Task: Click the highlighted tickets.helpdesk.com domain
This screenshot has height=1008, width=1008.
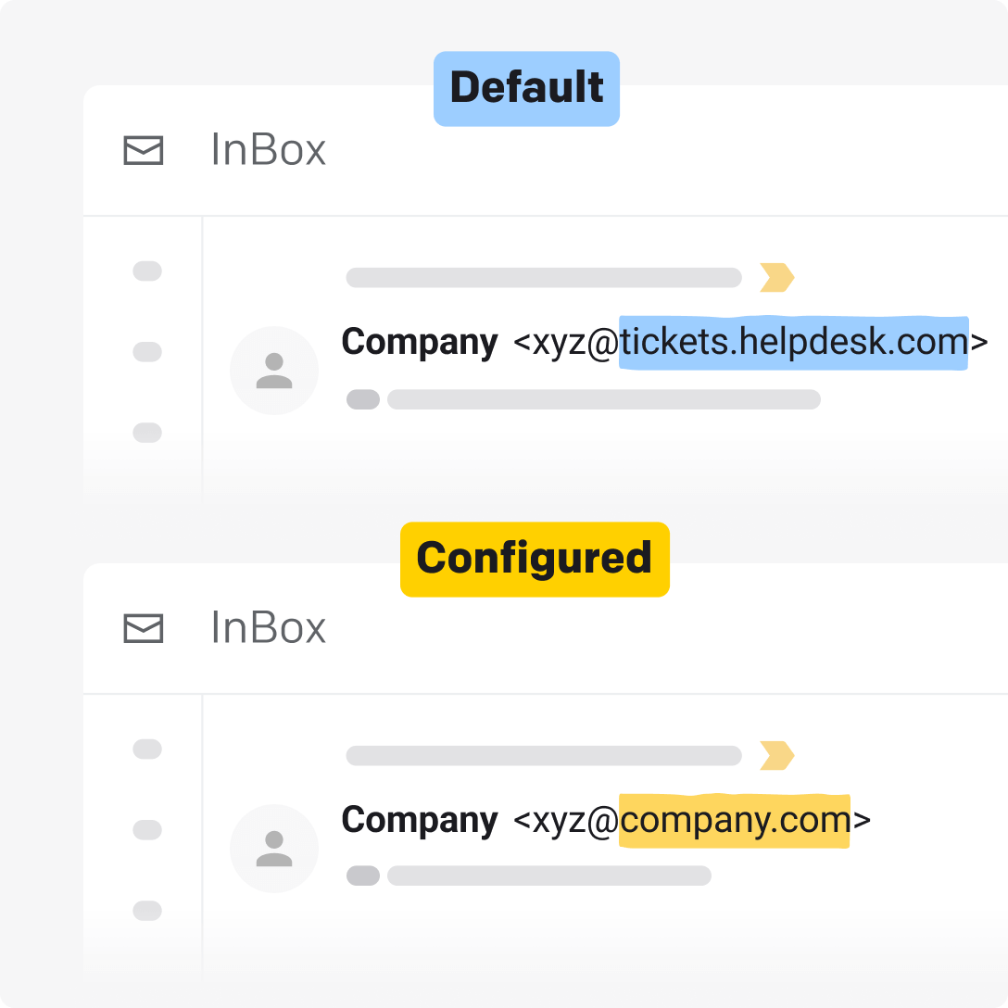Action: tap(794, 343)
